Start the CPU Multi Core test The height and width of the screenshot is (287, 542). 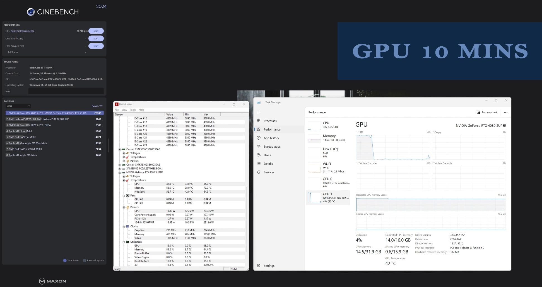click(96, 39)
